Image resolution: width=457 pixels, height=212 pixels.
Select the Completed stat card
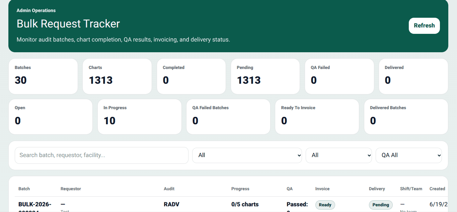pyautogui.click(x=192, y=76)
